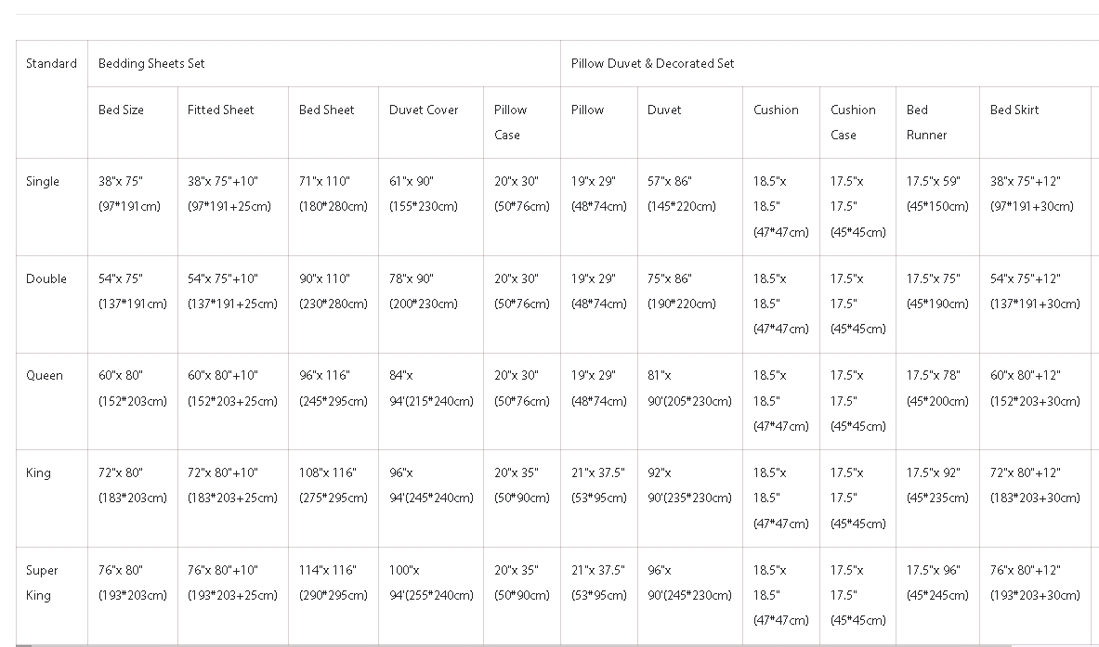This screenshot has height=647, width=1099.
Task: Select the 'Super King' row label
Action: (42, 582)
